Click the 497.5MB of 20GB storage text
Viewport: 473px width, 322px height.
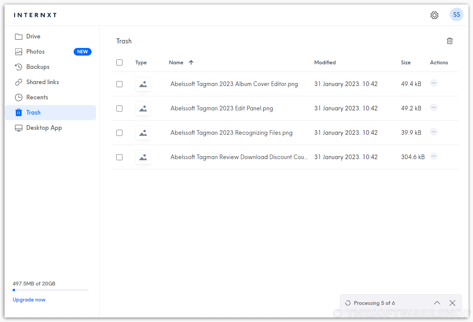tap(34, 284)
